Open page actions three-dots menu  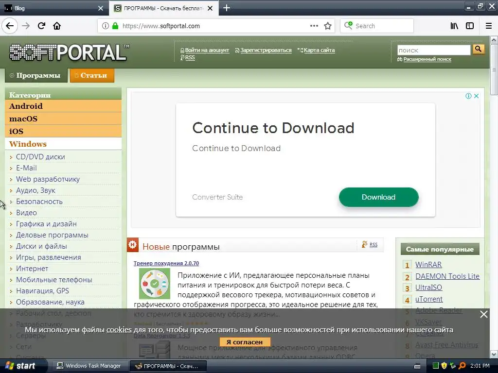(314, 26)
